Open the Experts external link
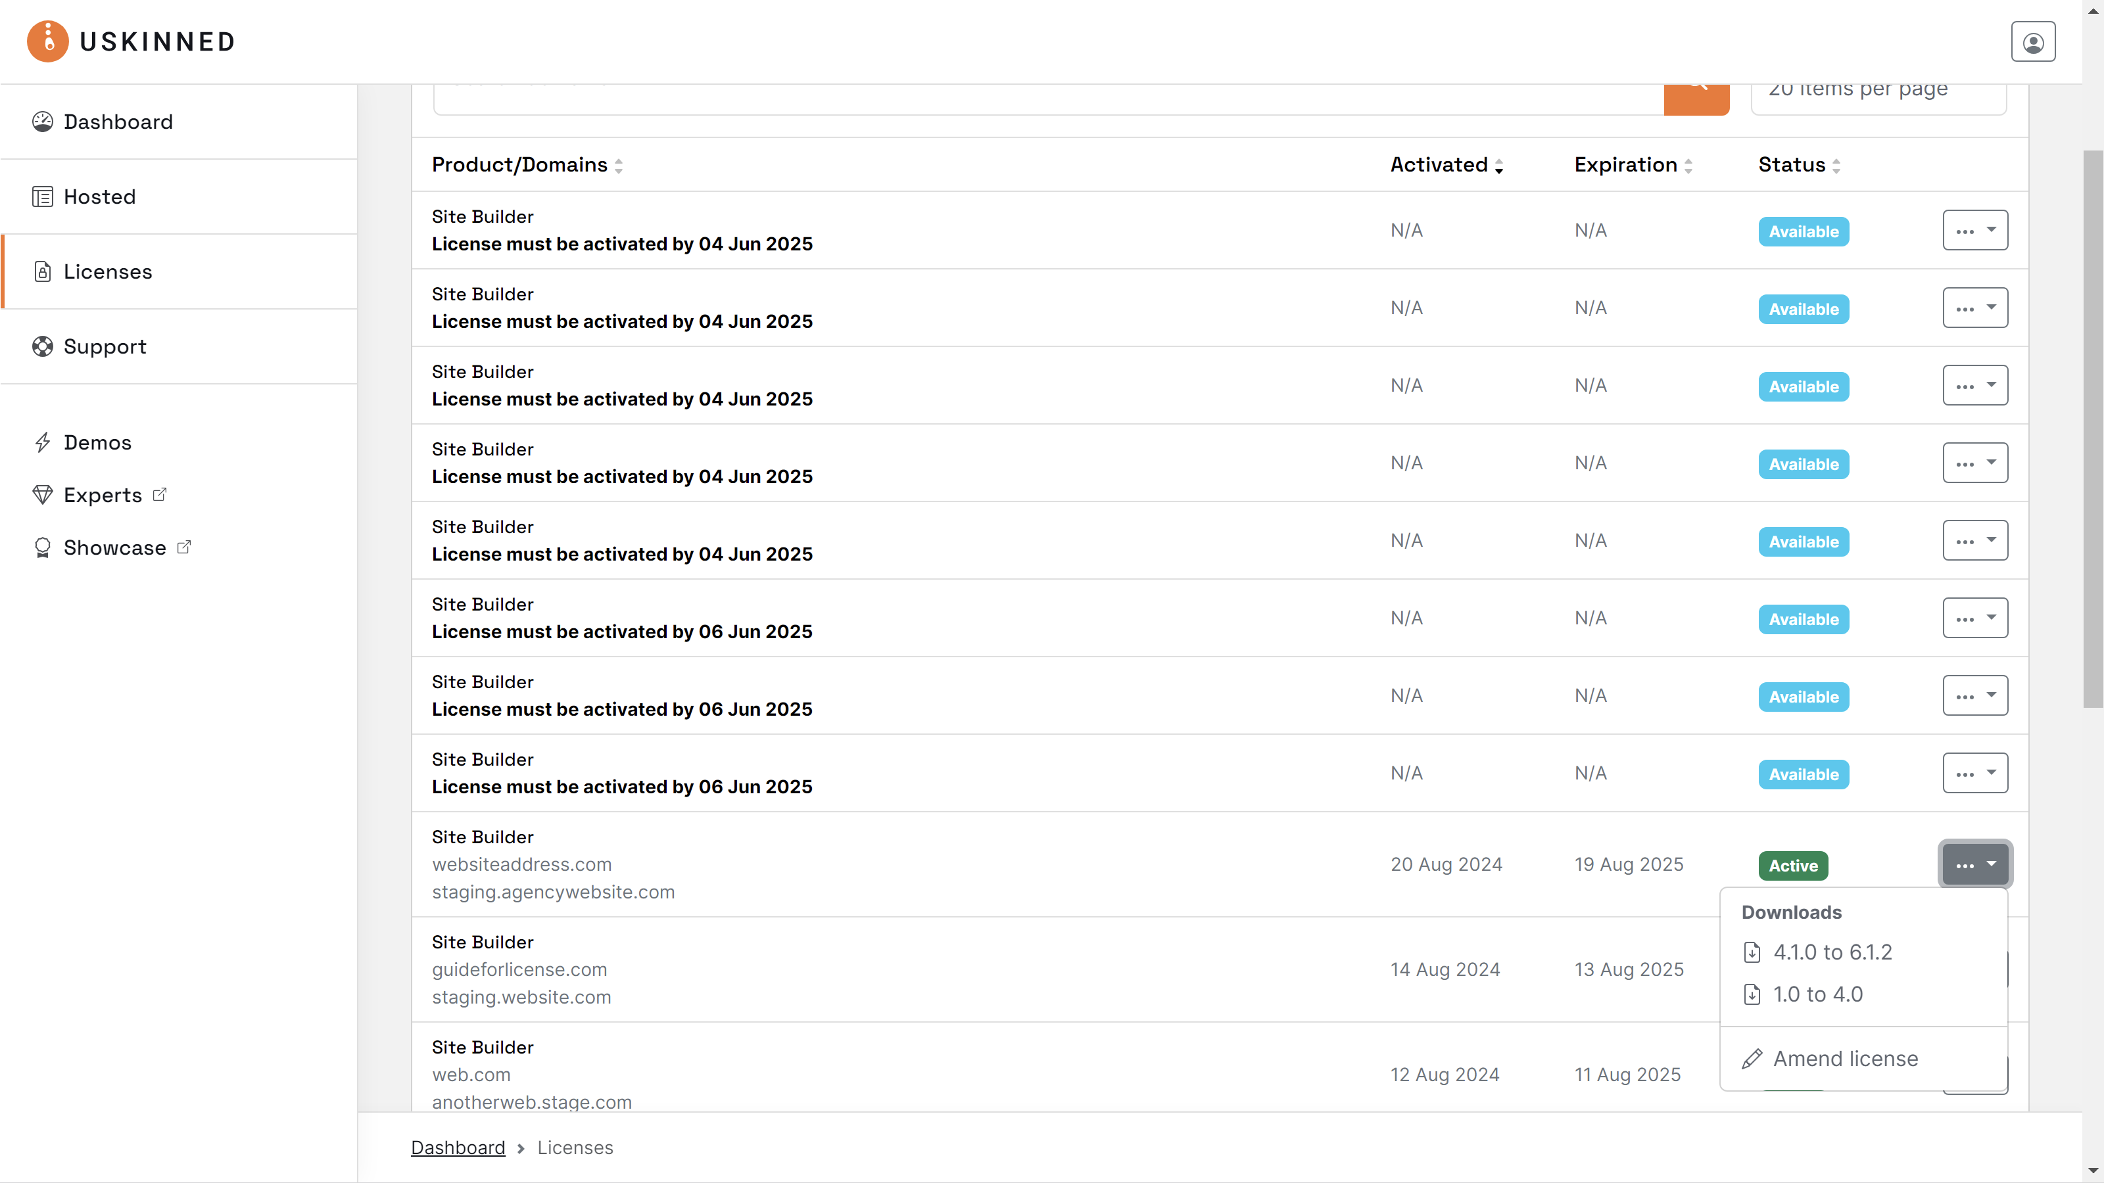Image resolution: width=2104 pixels, height=1183 pixels. click(102, 495)
